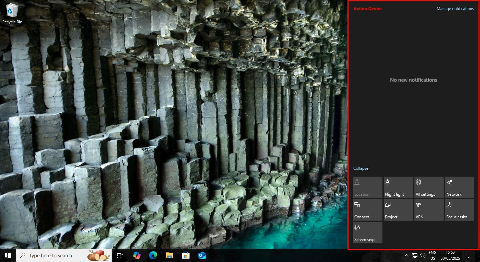
Task: Start a Screen snip from tile
Action: point(368,233)
